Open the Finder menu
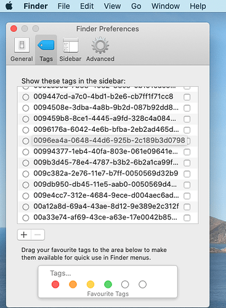 (36, 6)
